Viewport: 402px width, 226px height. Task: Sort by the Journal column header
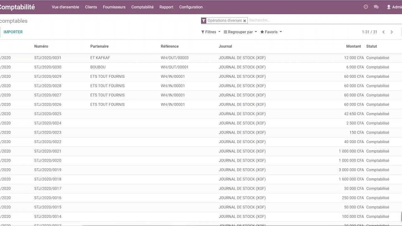(225, 46)
